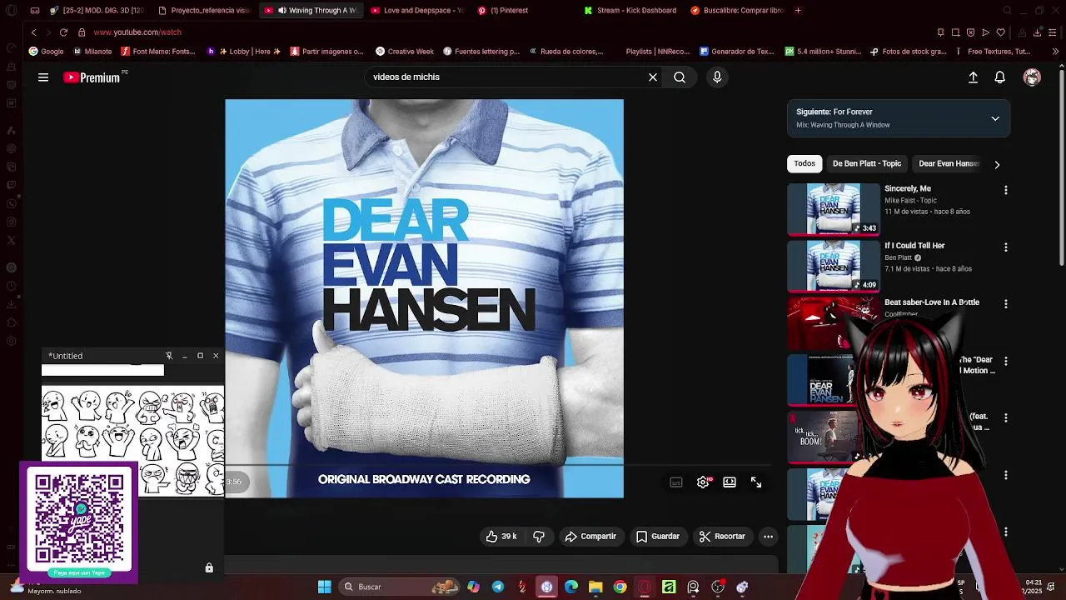Image resolution: width=1066 pixels, height=600 pixels.
Task: Select the Dear Evan Hansen chip
Action: tap(949, 164)
